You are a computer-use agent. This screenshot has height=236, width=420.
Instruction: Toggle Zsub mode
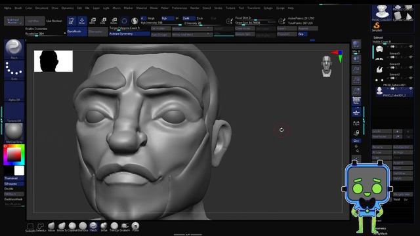[x=199, y=18]
